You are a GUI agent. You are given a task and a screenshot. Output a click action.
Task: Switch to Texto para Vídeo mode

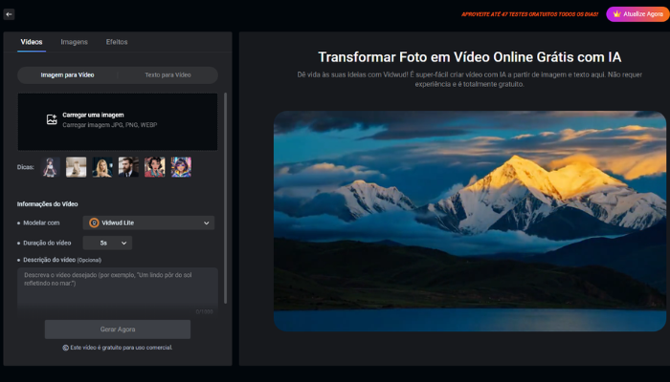(x=167, y=74)
